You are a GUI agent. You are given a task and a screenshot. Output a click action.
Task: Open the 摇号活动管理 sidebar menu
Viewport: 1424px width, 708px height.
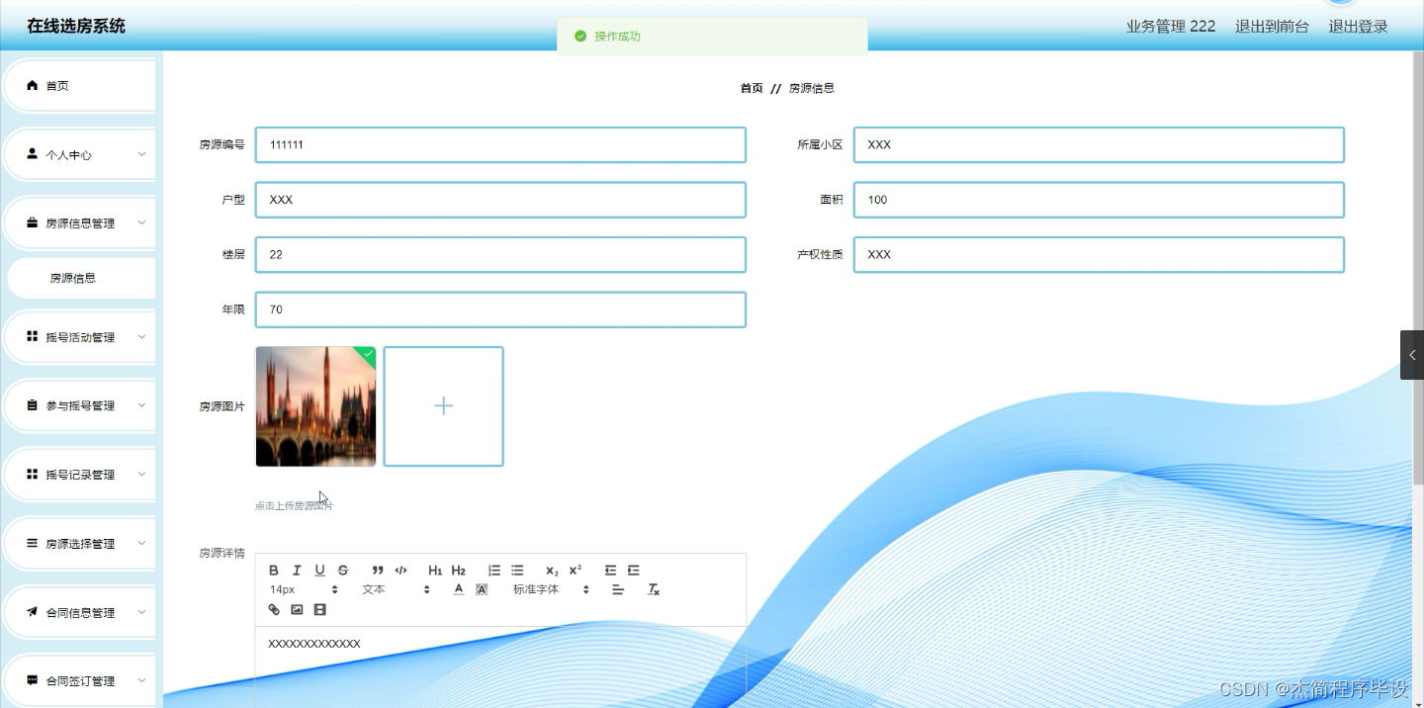[x=79, y=336]
